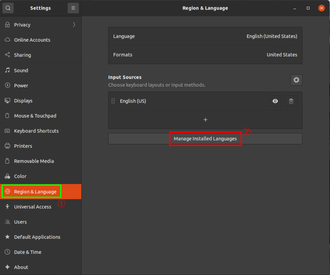Click the Mouse & Touchpad mouse icon
Image resolution: width=330 pixels, height=275 pixels.
pyautogui.click(x=8, y=116)
